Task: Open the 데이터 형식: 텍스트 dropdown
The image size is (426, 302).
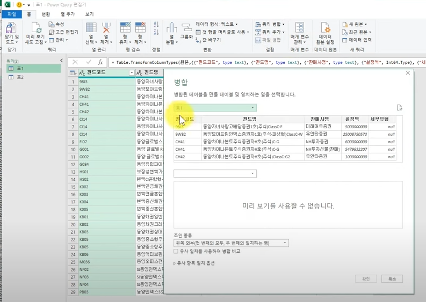Action: pyautogui.click(x=217, y=24)
